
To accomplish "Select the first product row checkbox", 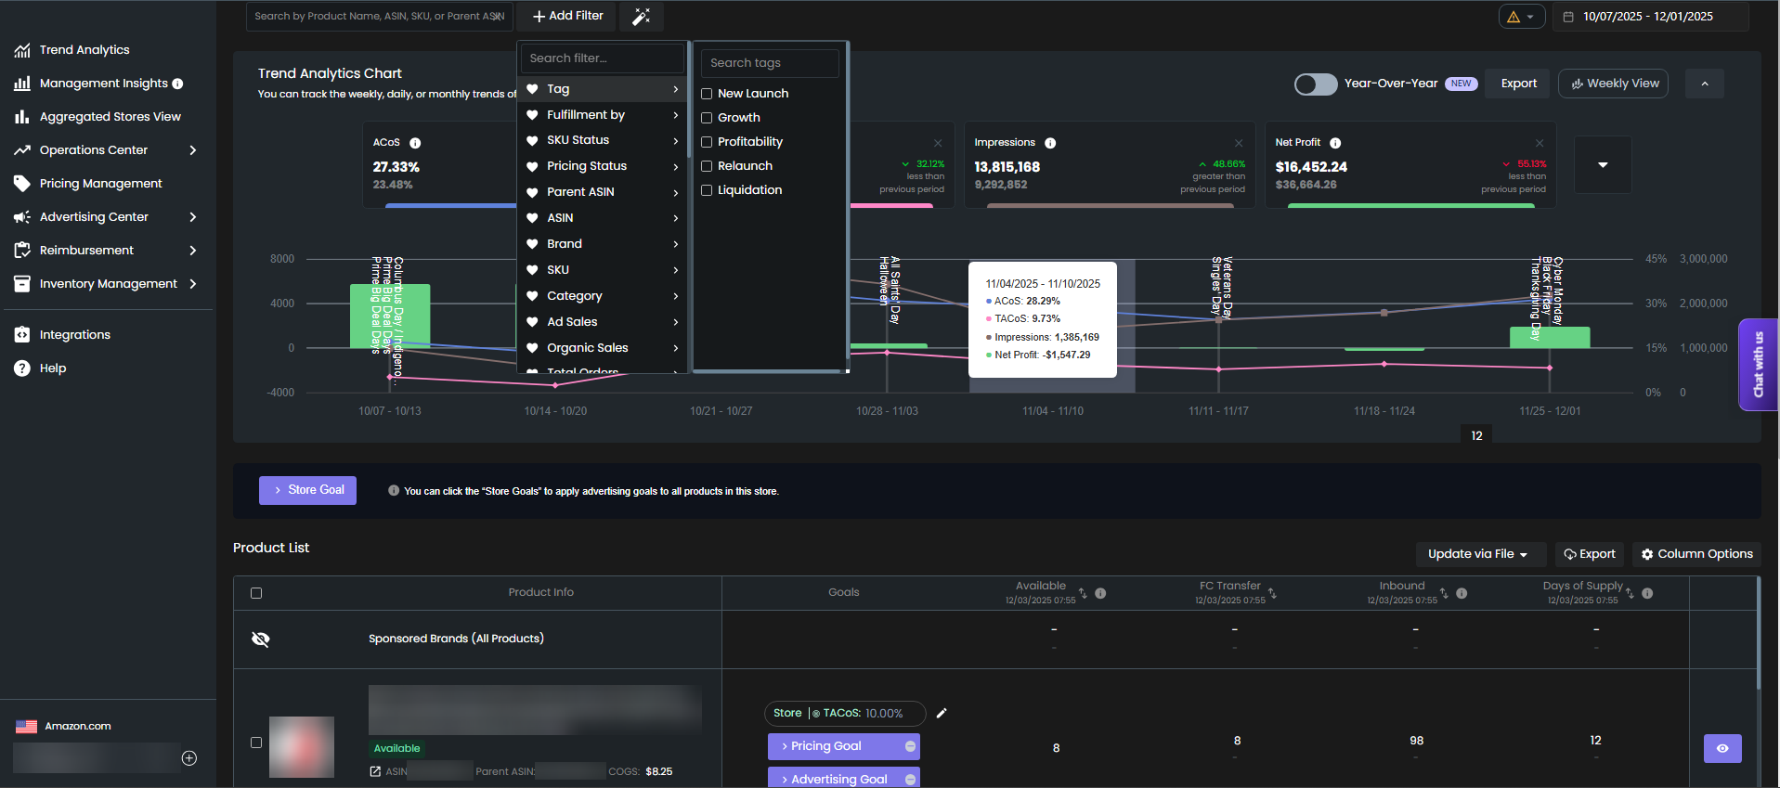I will pos(256,743).
